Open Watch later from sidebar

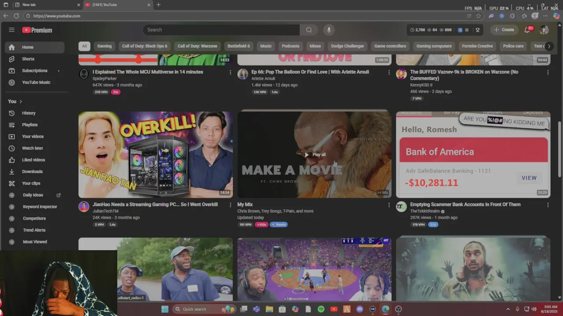tap(35, 148)
